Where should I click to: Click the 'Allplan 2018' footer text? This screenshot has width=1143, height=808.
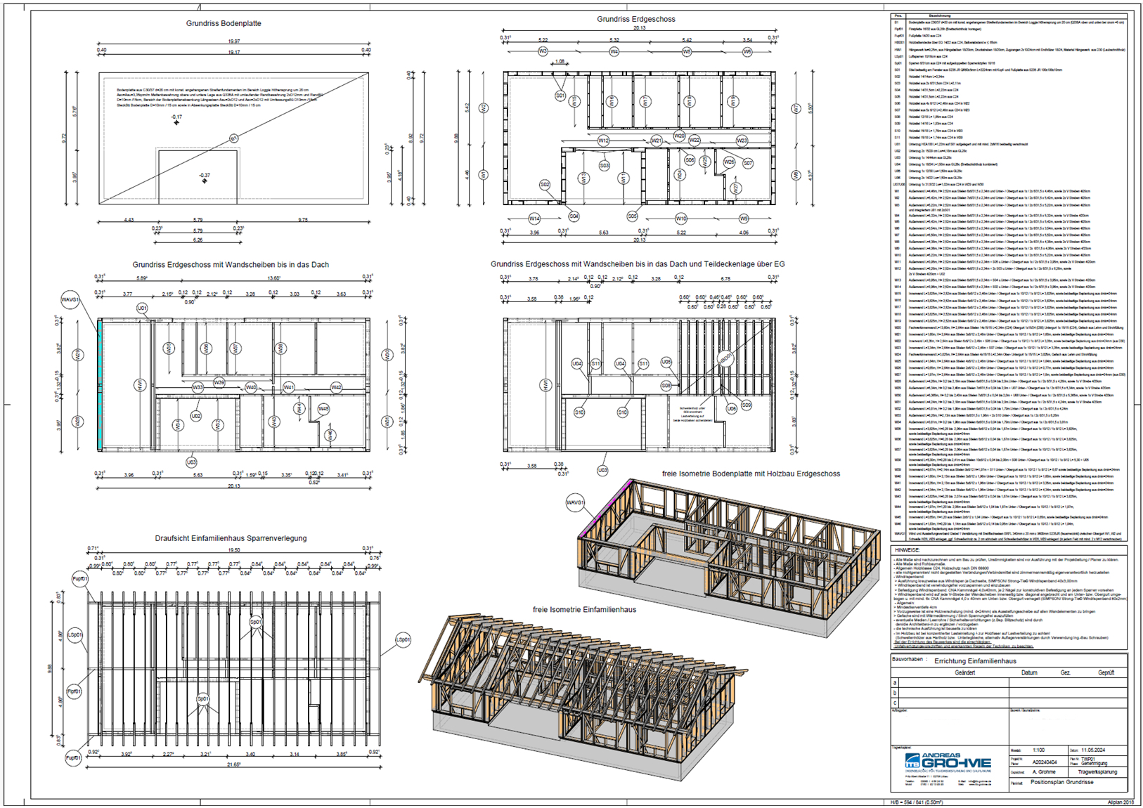pyautogui.click(x=1121, y=802)
